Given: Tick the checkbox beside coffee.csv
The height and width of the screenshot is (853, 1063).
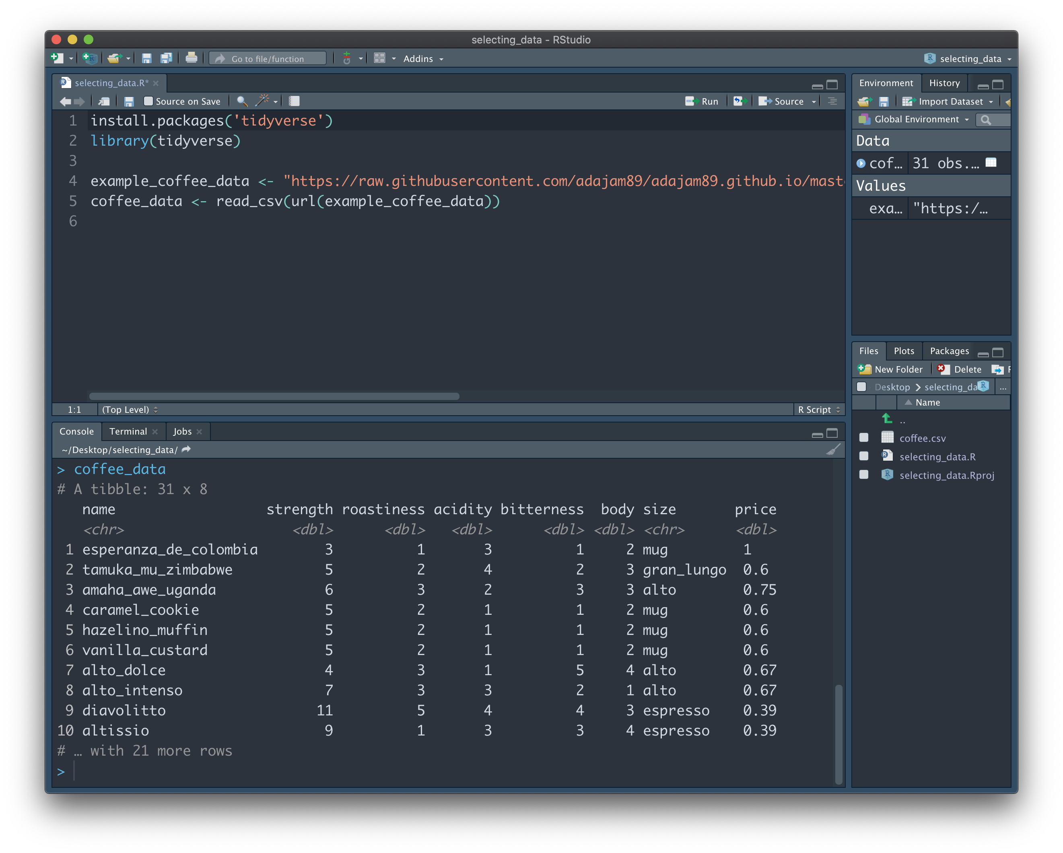Looking at the screenshot, I should 864,437.
